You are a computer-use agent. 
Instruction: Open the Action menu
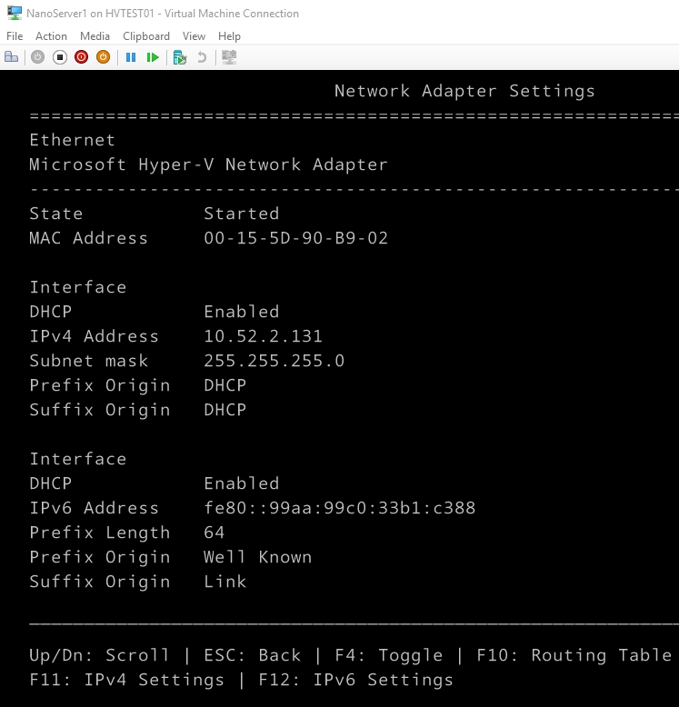tap(51, 36)
